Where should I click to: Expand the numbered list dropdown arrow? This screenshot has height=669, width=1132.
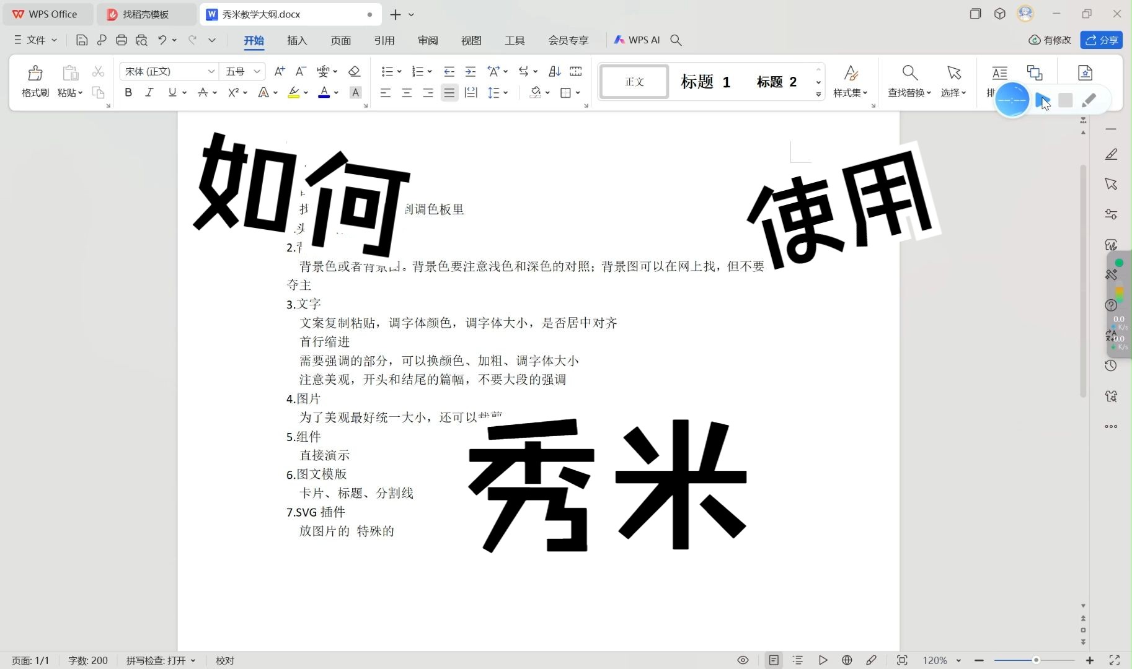[430, 72]
